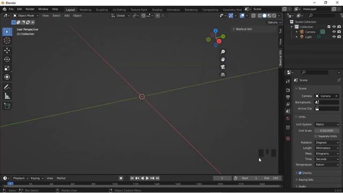Screen dimensions: 343x193
Task: Toggle viewport overlays
Action: (x=242, y=16)
